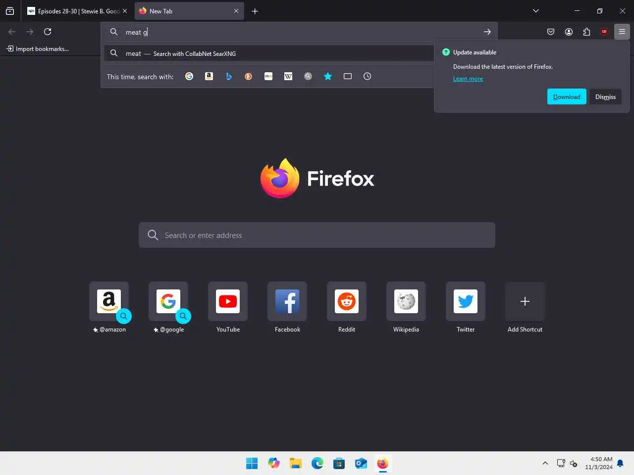
Task: Open the Extensions puzzle-piece icon
Action: (x=586, y=32)
